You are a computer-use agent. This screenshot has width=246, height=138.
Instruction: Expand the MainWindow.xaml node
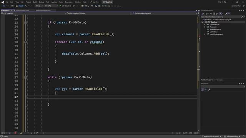click(x=205, y=34)
